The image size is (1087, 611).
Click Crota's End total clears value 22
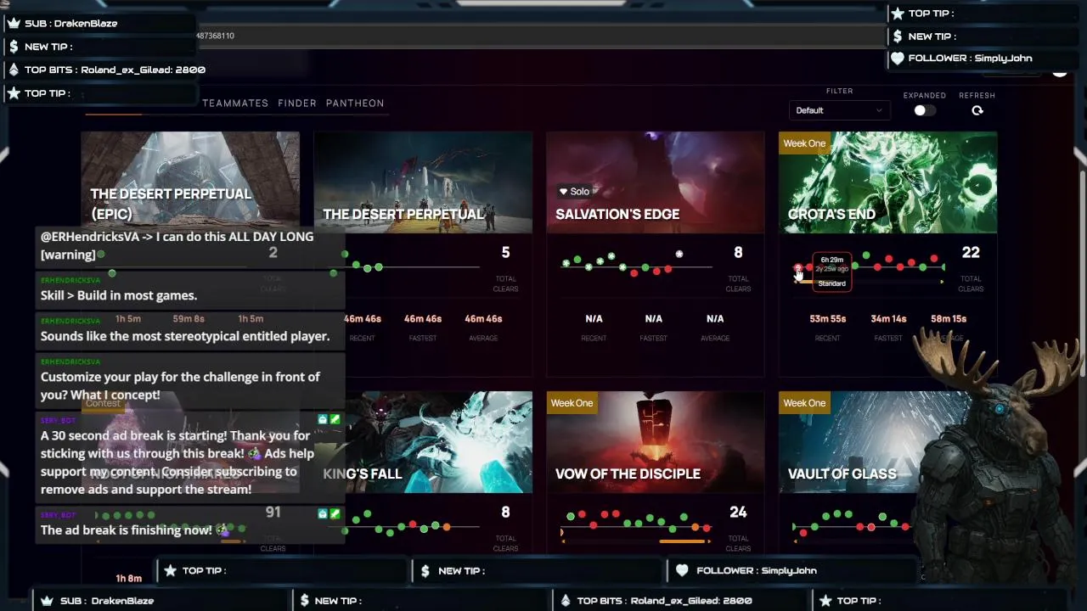[971, 252]
